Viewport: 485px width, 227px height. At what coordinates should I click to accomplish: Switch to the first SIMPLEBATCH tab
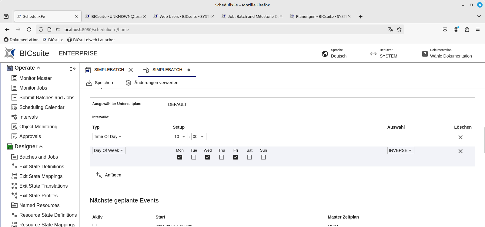point(109,70)
